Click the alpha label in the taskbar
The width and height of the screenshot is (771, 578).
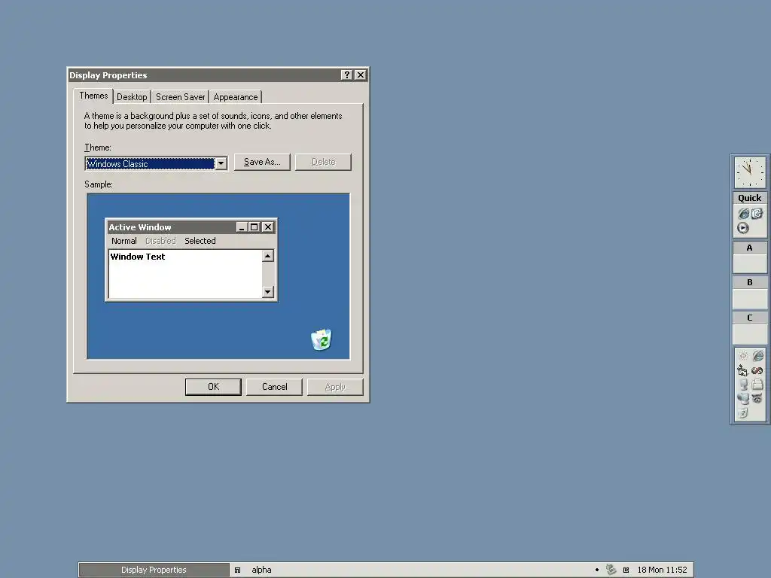(x=261, y=570)
